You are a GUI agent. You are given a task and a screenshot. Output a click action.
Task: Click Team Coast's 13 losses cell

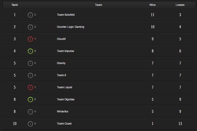(180, 124)
